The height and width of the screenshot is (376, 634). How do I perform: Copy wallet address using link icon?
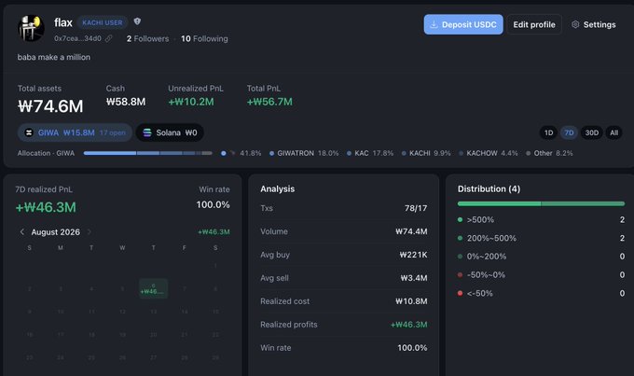pos(109,38)
